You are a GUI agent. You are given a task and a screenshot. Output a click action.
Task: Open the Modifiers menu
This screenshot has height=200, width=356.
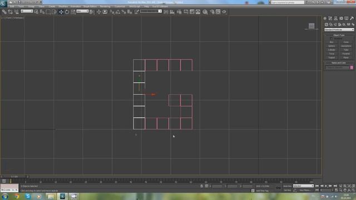coord(63,7)
